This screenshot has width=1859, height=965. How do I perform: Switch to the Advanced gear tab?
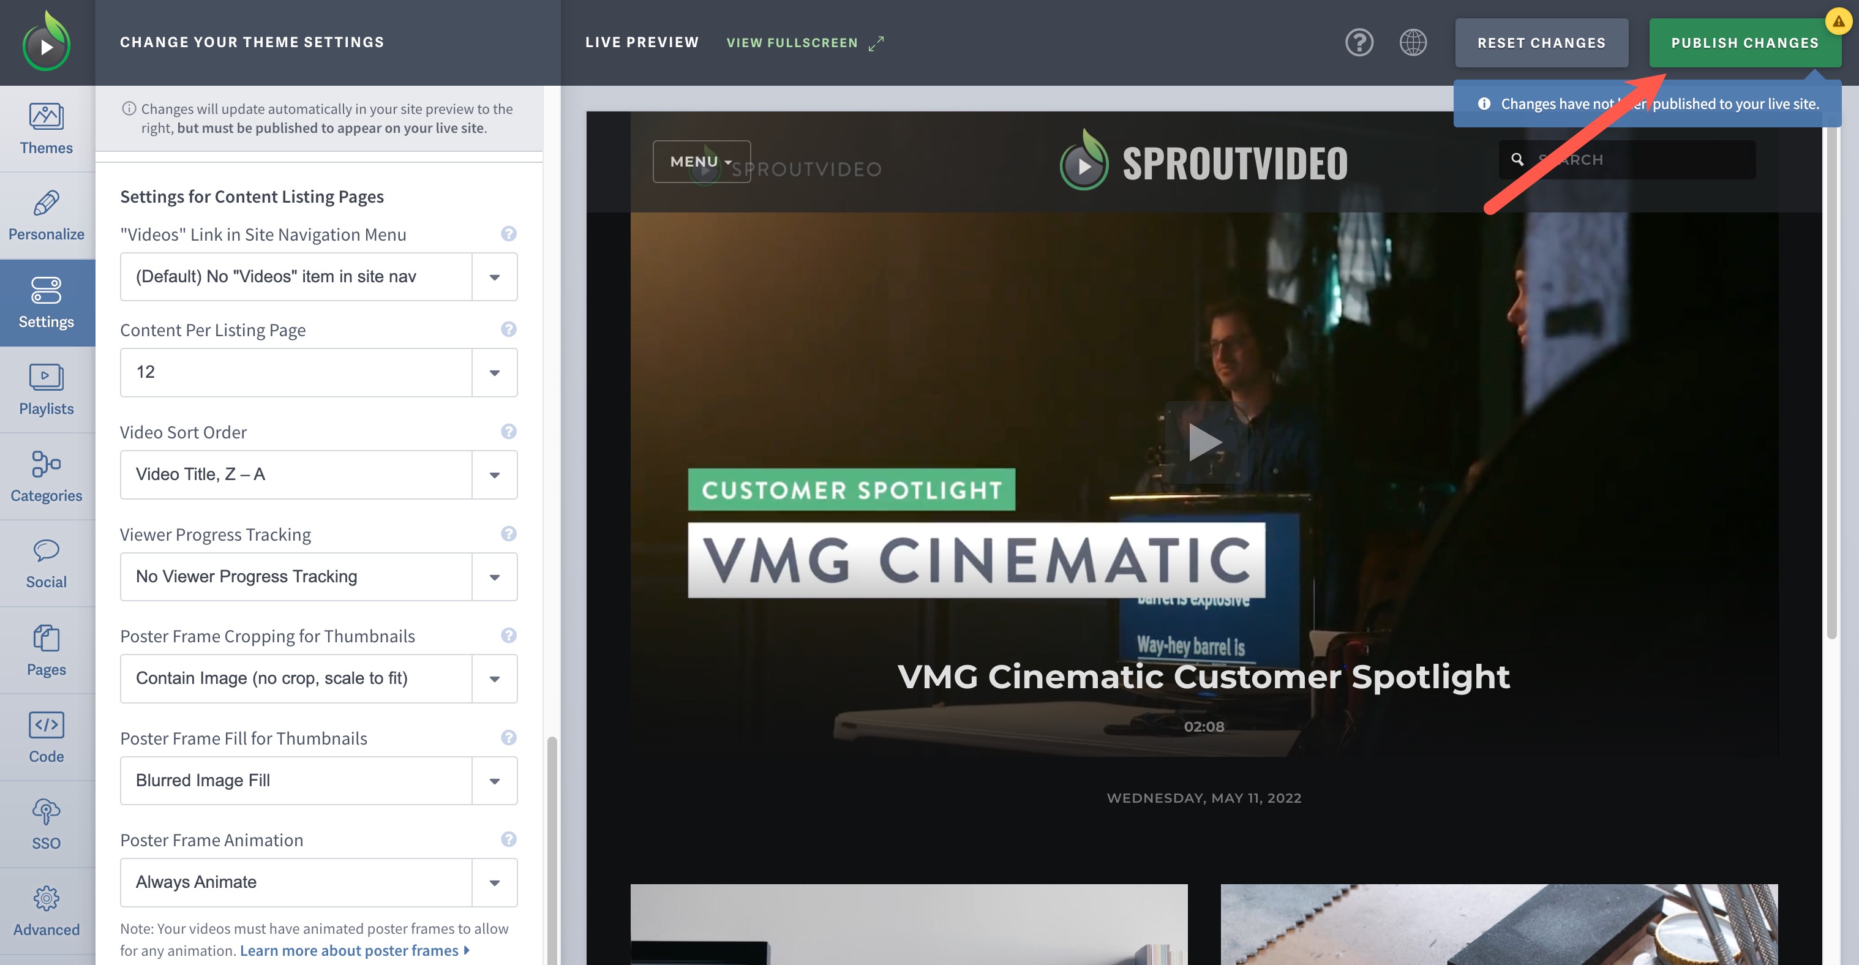(46, 911)
